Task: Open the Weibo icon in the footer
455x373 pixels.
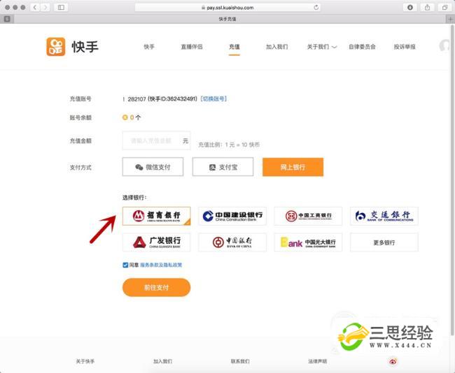Action: click(393, 361)
